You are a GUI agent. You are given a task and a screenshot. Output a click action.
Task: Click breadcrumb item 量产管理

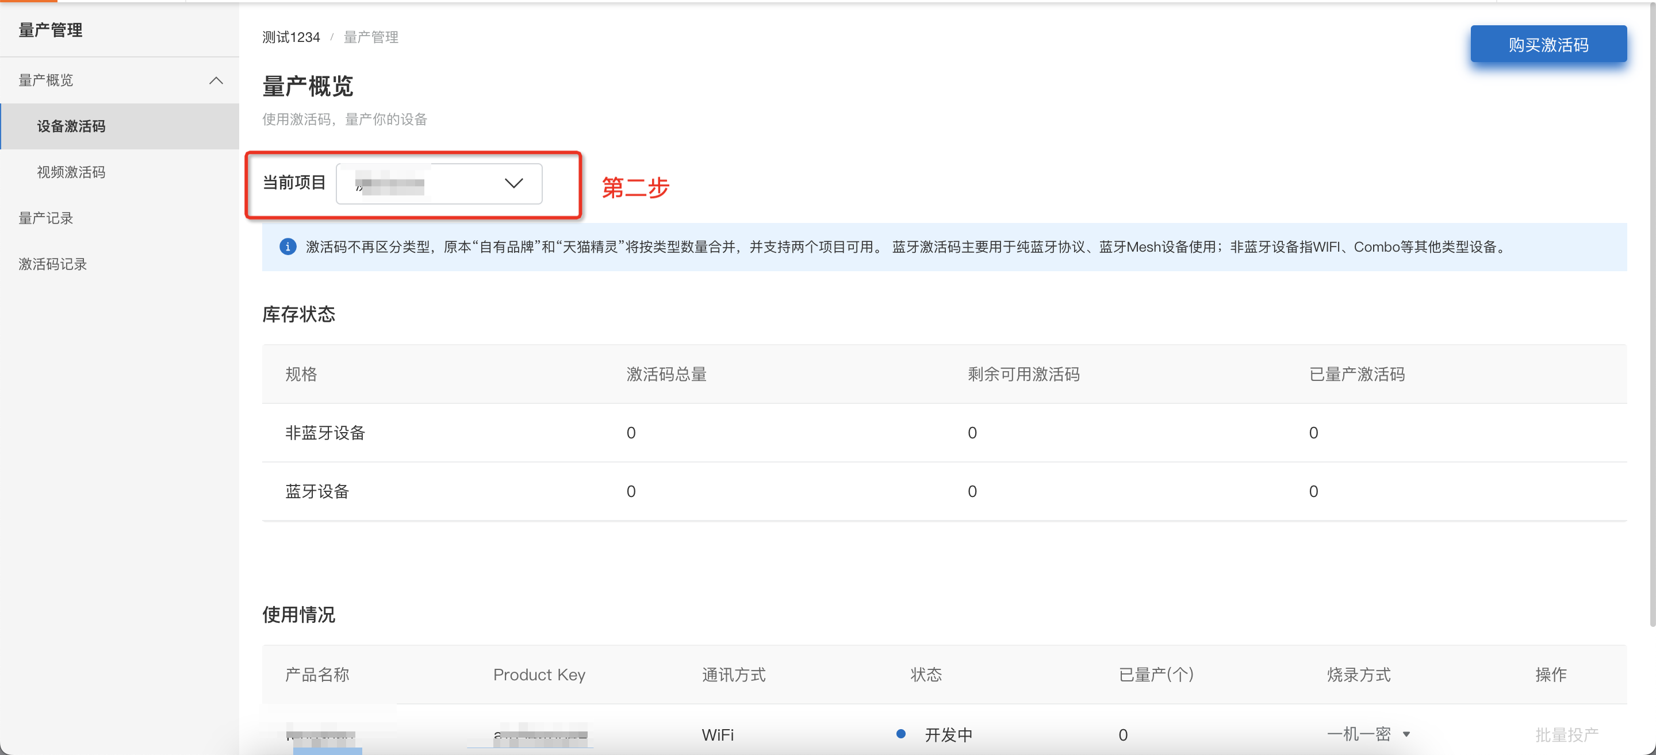pyautogui.click(x=371, y=37)
